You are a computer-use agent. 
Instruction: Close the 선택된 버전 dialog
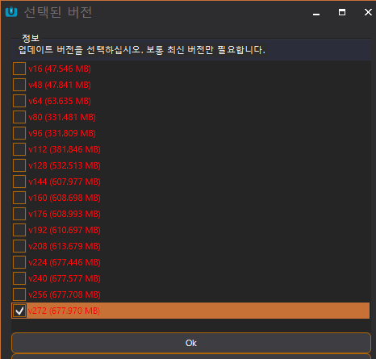(368, 12)
